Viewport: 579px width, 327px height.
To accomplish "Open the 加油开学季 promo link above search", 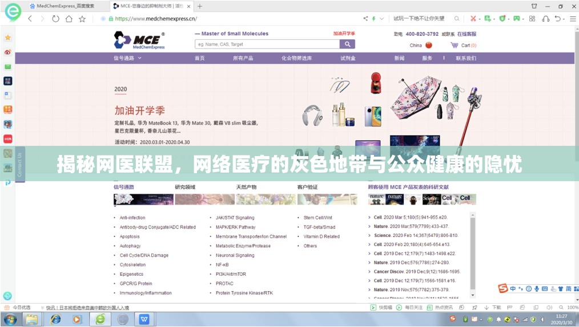I will (344, 34).
